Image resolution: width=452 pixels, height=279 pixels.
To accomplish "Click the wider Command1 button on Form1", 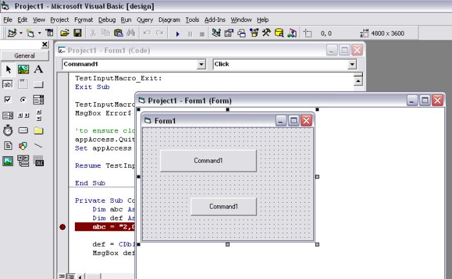I will pyautogui.click(x=209, y=161).
